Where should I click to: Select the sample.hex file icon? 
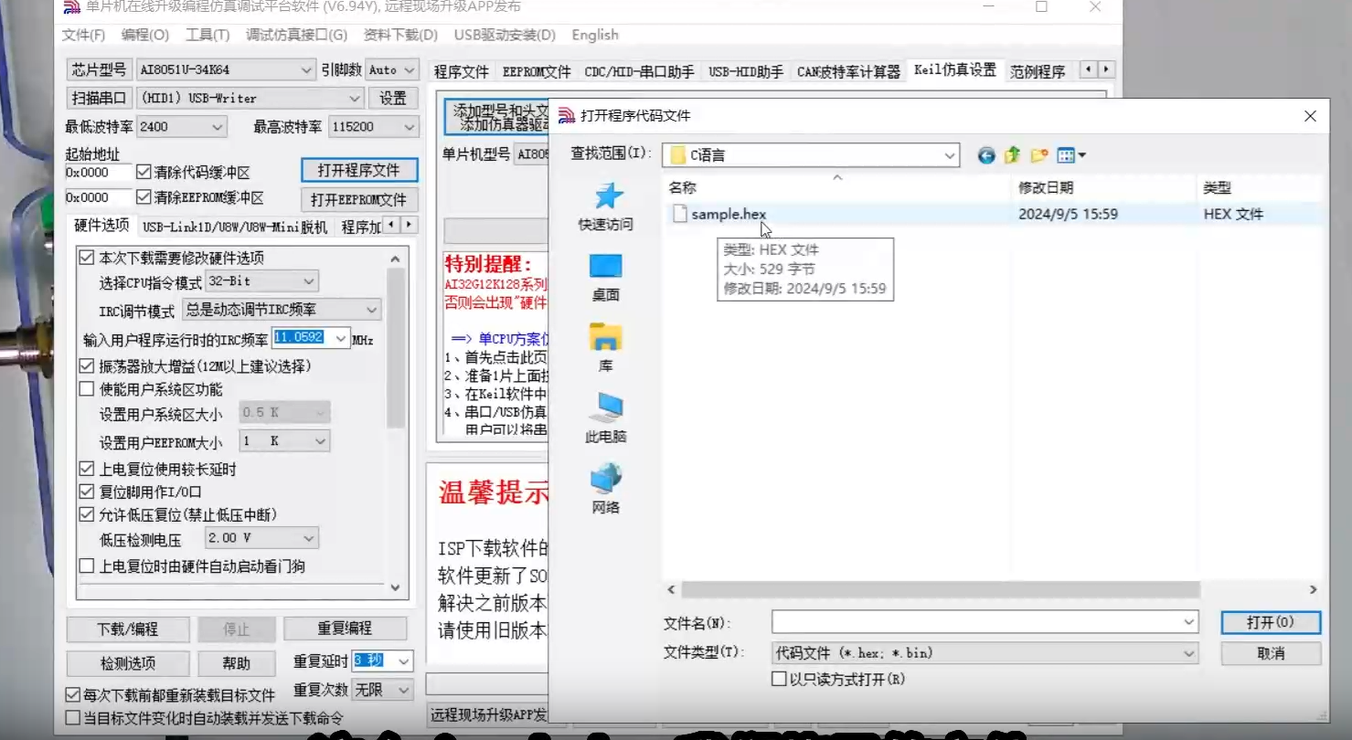pos(679,214)
